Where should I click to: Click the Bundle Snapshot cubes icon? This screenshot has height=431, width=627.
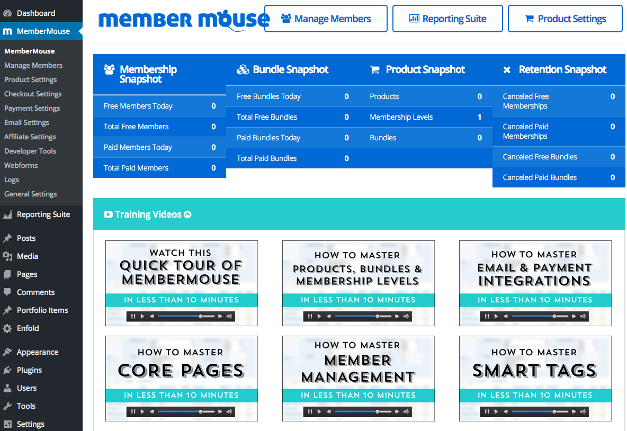point(243,69)
